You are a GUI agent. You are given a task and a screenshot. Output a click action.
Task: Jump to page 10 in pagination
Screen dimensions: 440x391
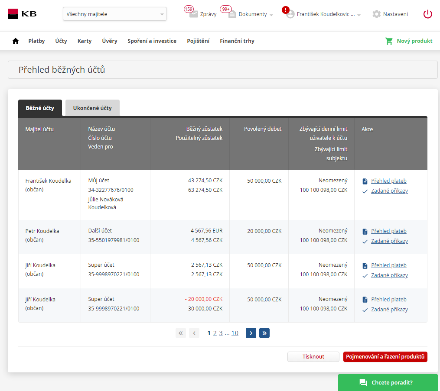(235, 333)
